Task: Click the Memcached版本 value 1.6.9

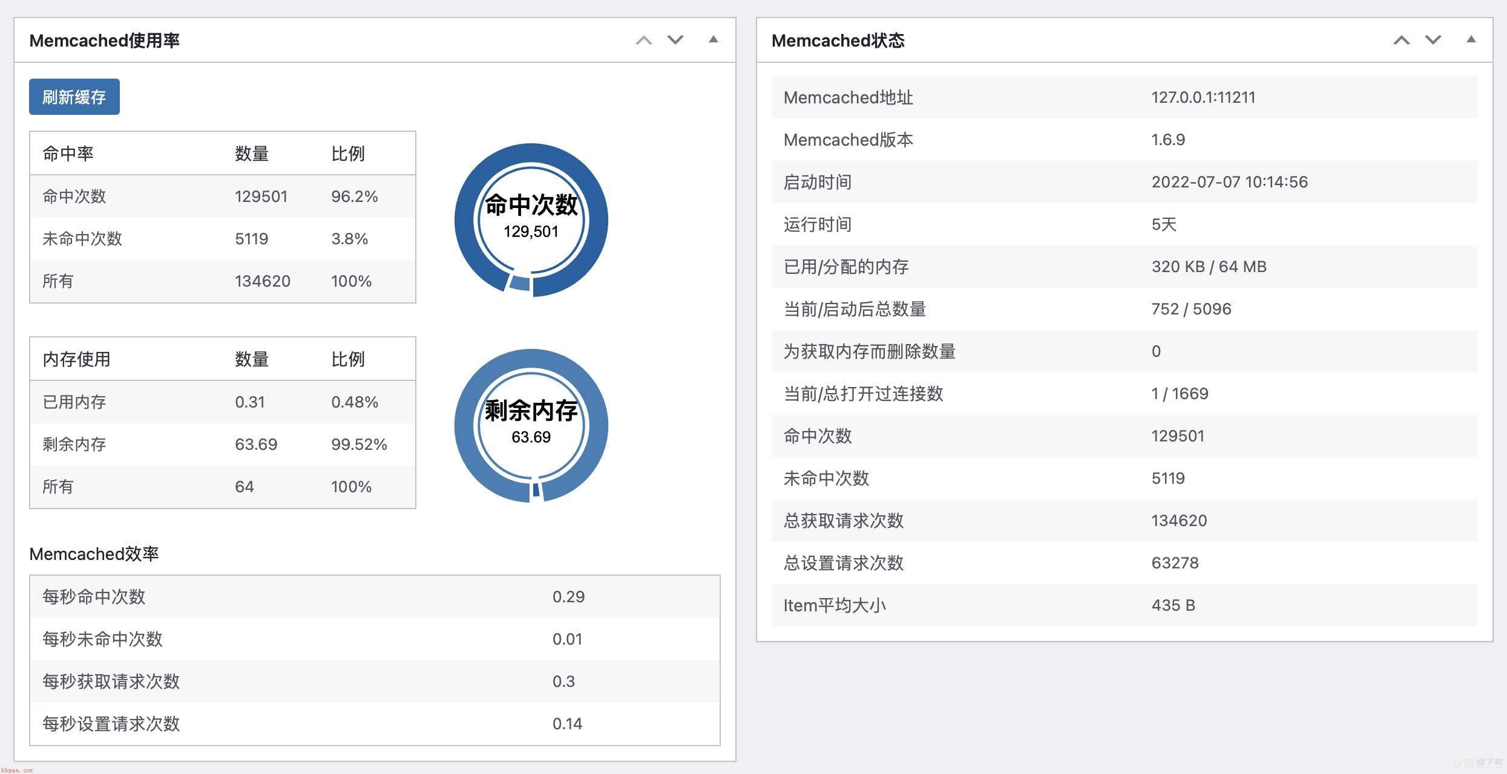Action: click(1168, 140)
